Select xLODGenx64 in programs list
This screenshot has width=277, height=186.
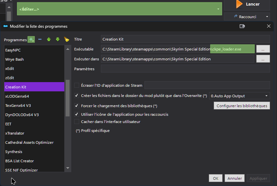(34, 96)
